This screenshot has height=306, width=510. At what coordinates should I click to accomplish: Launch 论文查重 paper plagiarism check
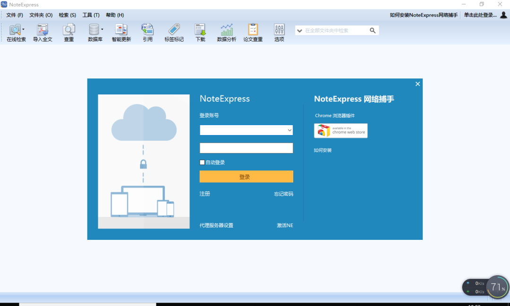[253, 33]
